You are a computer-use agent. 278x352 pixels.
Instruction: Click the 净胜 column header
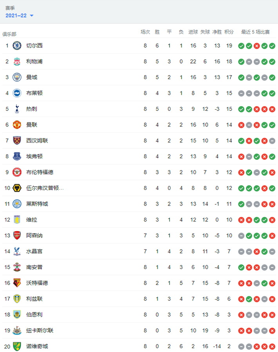click(x=217, y=32)
